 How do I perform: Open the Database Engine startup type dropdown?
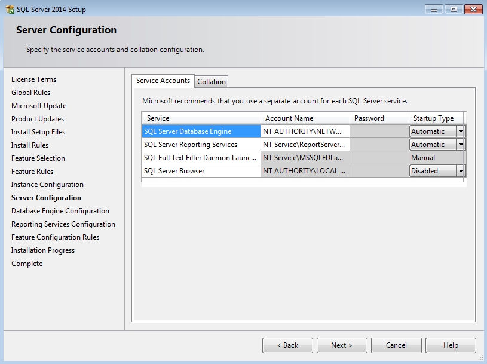[x=461, y=131]
